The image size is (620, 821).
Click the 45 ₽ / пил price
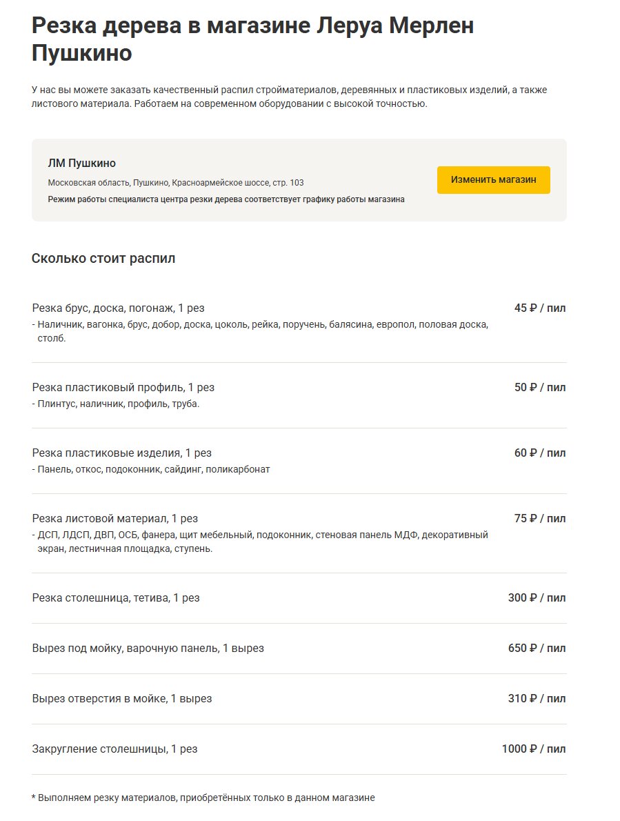click(539, 308)
